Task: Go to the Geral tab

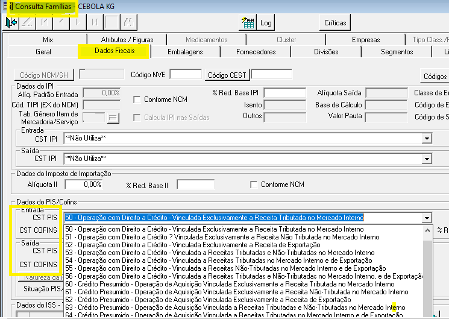Action: (x=43, y=52)
